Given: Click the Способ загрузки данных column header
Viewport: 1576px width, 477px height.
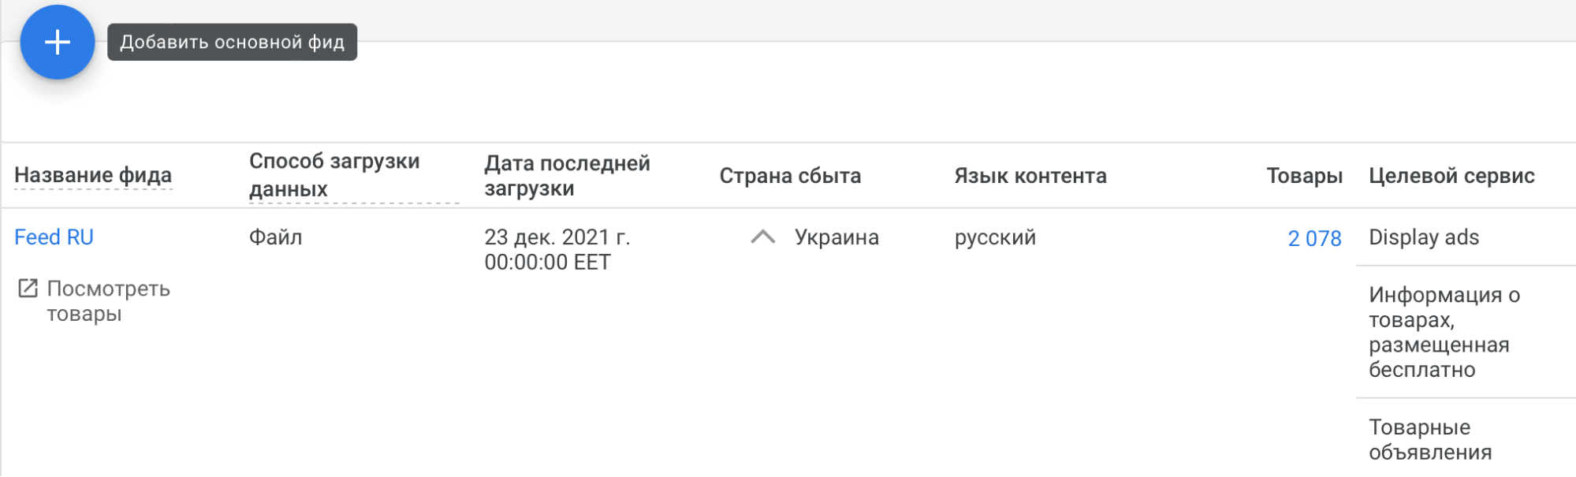Looking at the screenshot, I should click(x=334, y=175).
